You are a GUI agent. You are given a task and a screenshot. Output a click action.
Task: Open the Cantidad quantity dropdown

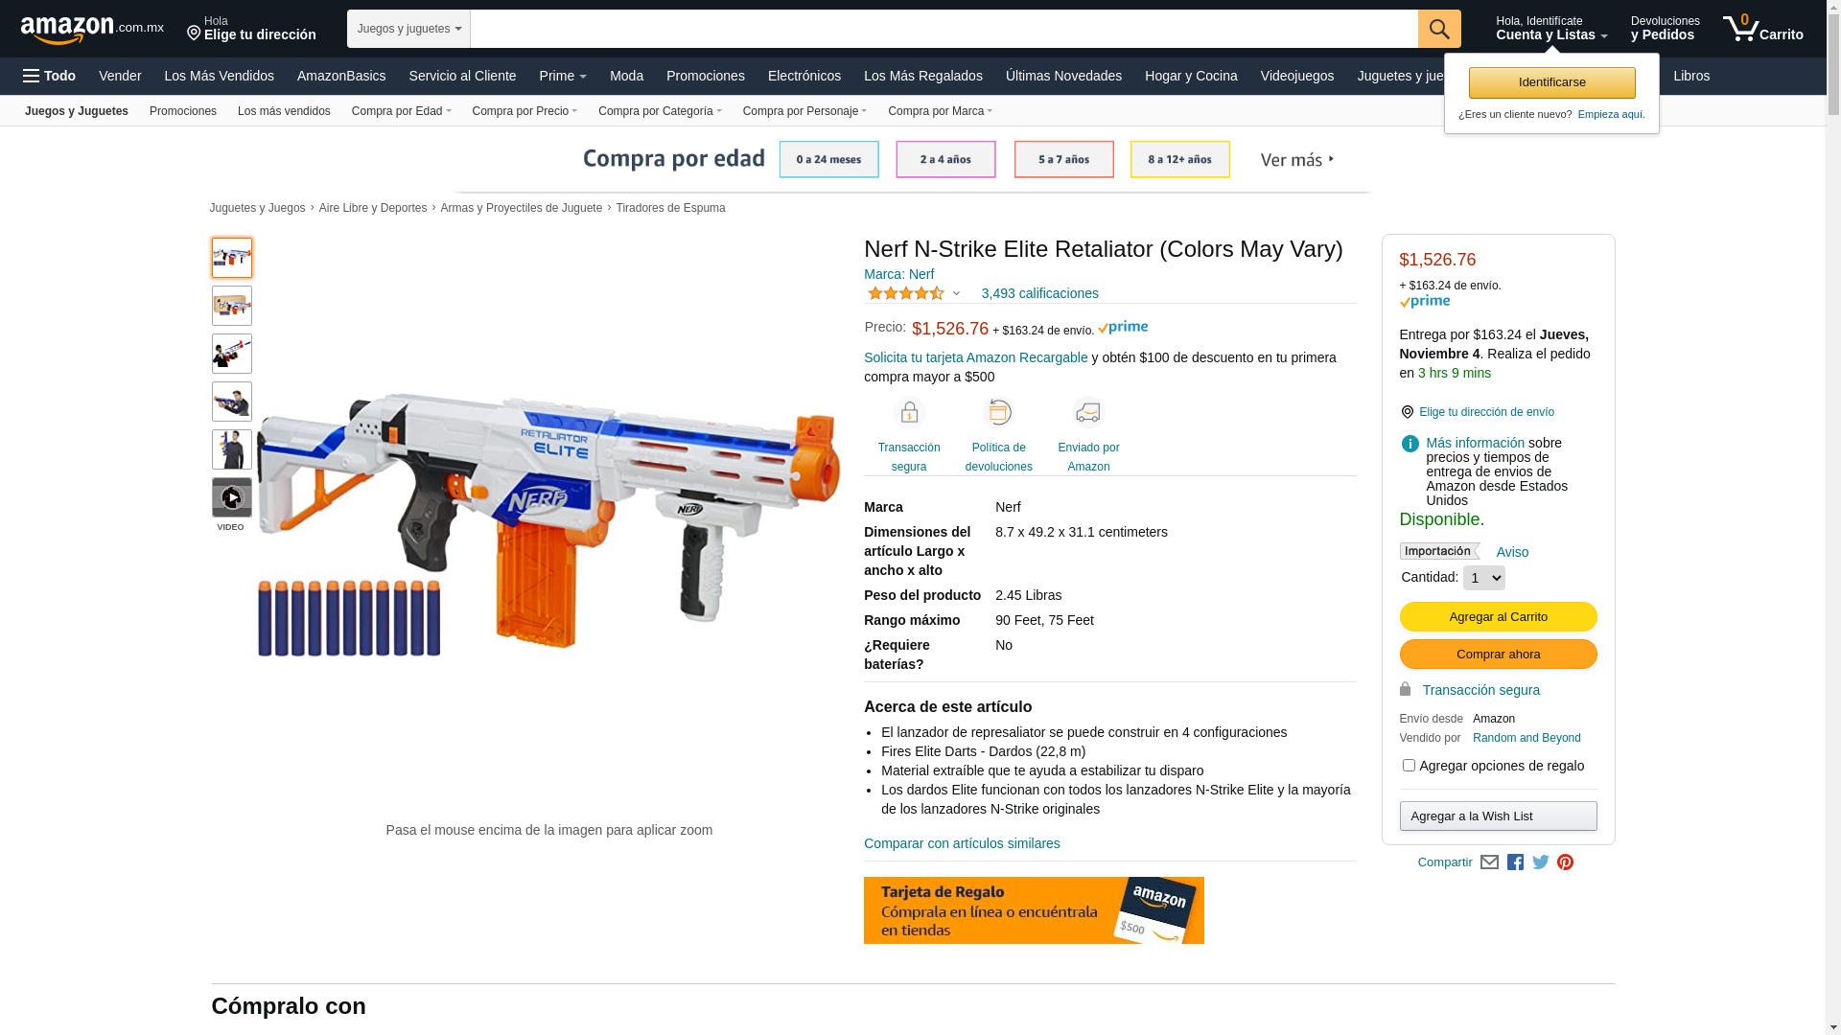click(1484, 578)
